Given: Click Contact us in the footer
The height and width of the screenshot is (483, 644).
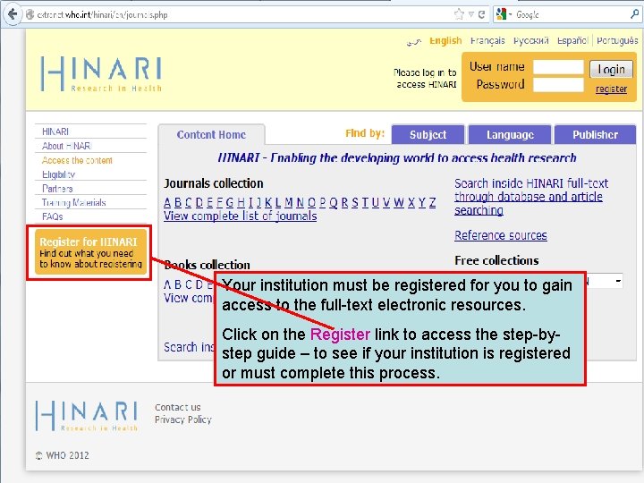Looking at the screenshot, I should pos(177,407).
